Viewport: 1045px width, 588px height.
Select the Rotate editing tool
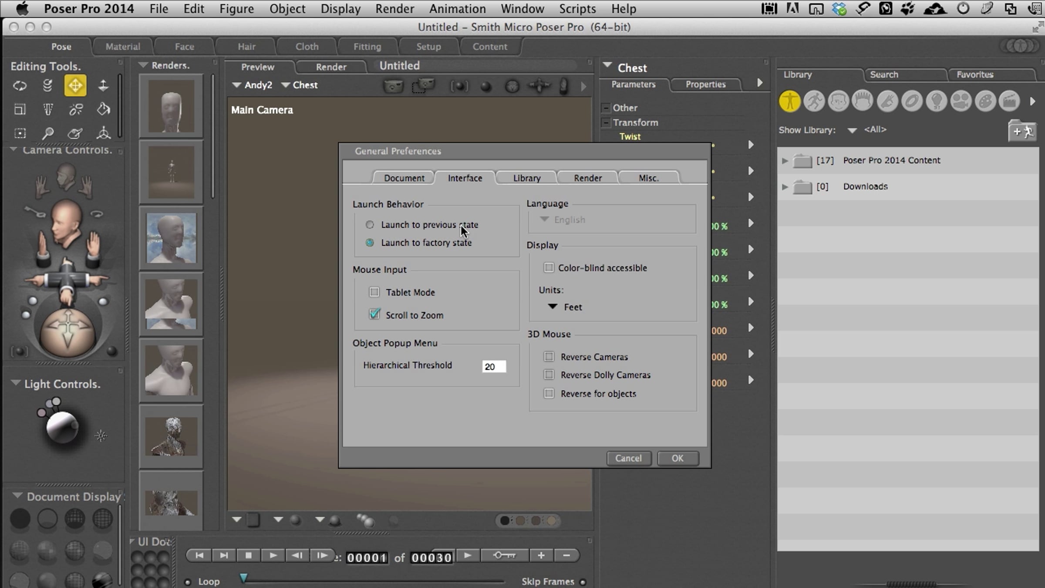[20, 85]
